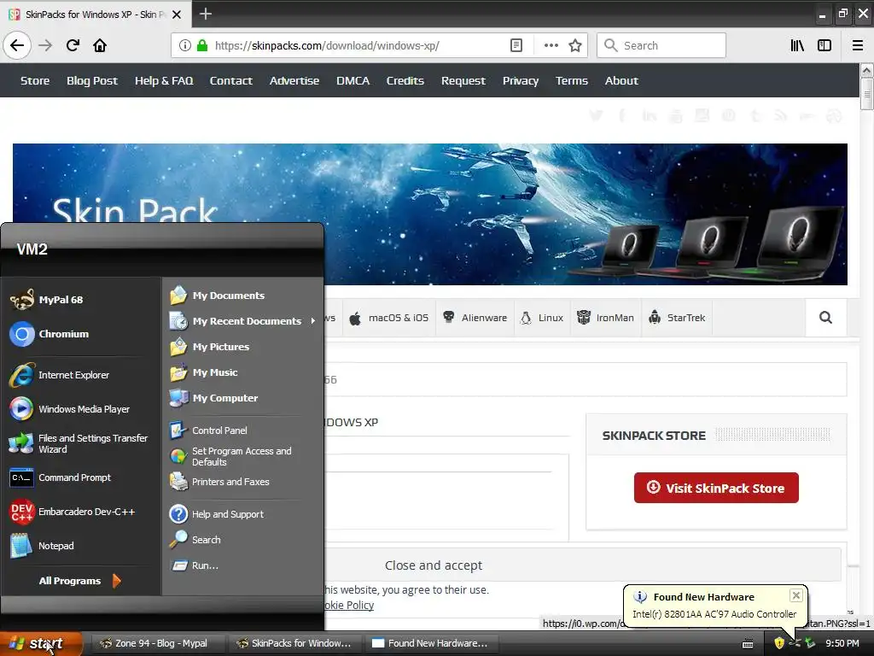
Task: Open the Credits page
Action: pos(405,80)
